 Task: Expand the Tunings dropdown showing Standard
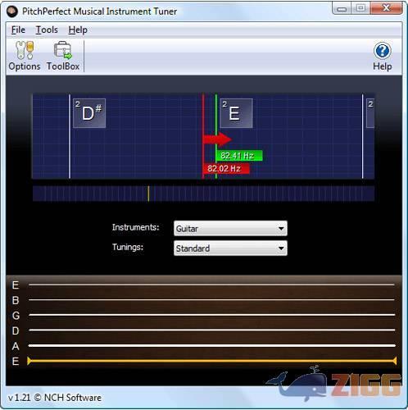pyautogui.click(x=230, y=248)
